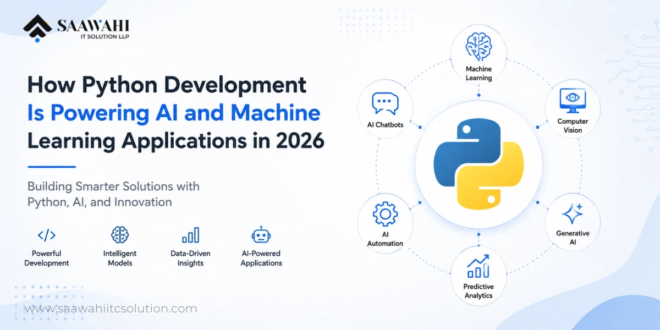The image size is (660, 330).
Task: Click the "Machine Learning" label in the circle
Action: 479,74
